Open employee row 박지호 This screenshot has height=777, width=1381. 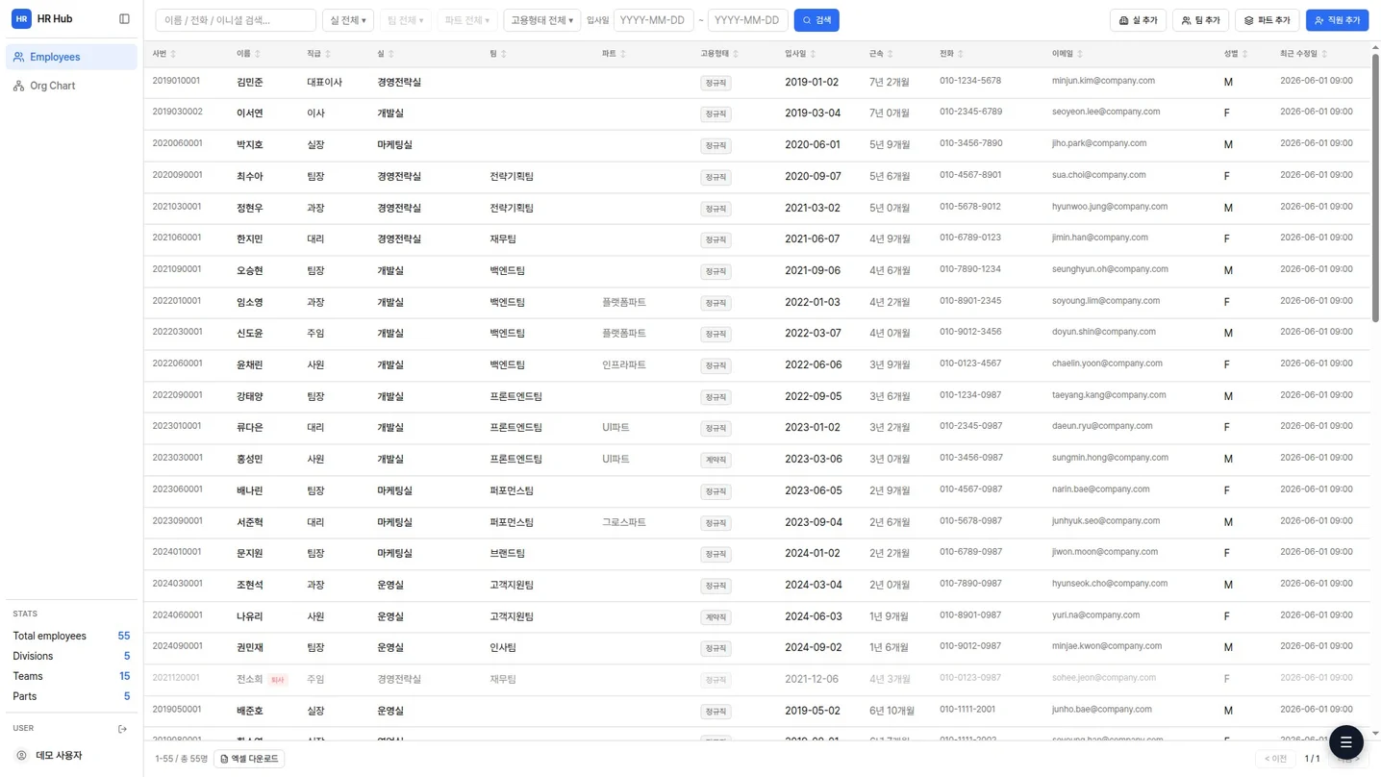pyautogui.click(x=757, y=145)
